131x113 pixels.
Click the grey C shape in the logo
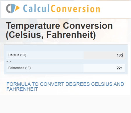[x=8, y=8]
